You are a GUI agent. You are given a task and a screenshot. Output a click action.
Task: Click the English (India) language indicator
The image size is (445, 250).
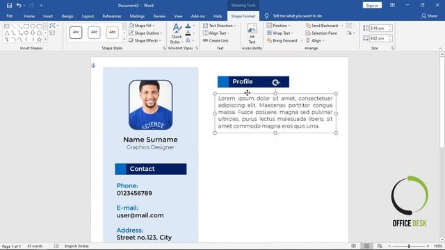tap(76, 246)
